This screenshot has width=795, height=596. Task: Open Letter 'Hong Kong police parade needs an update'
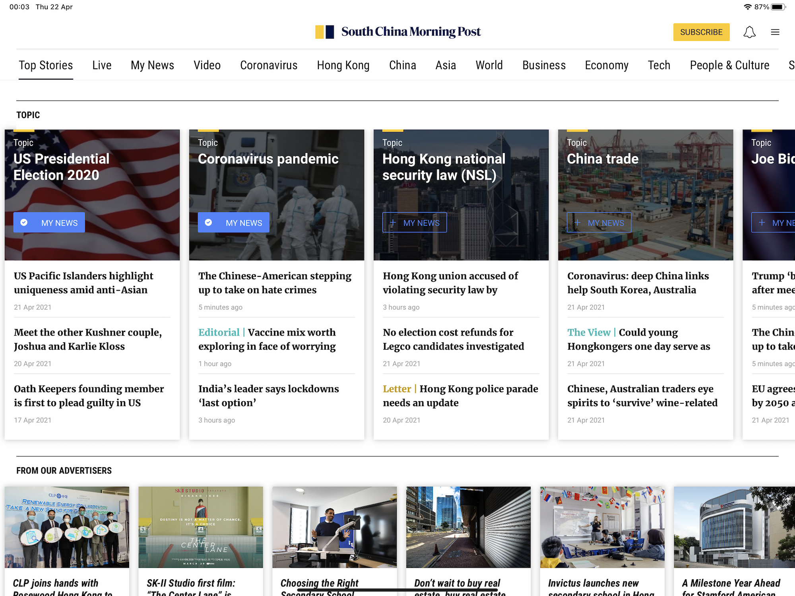(x=461, y=396)
